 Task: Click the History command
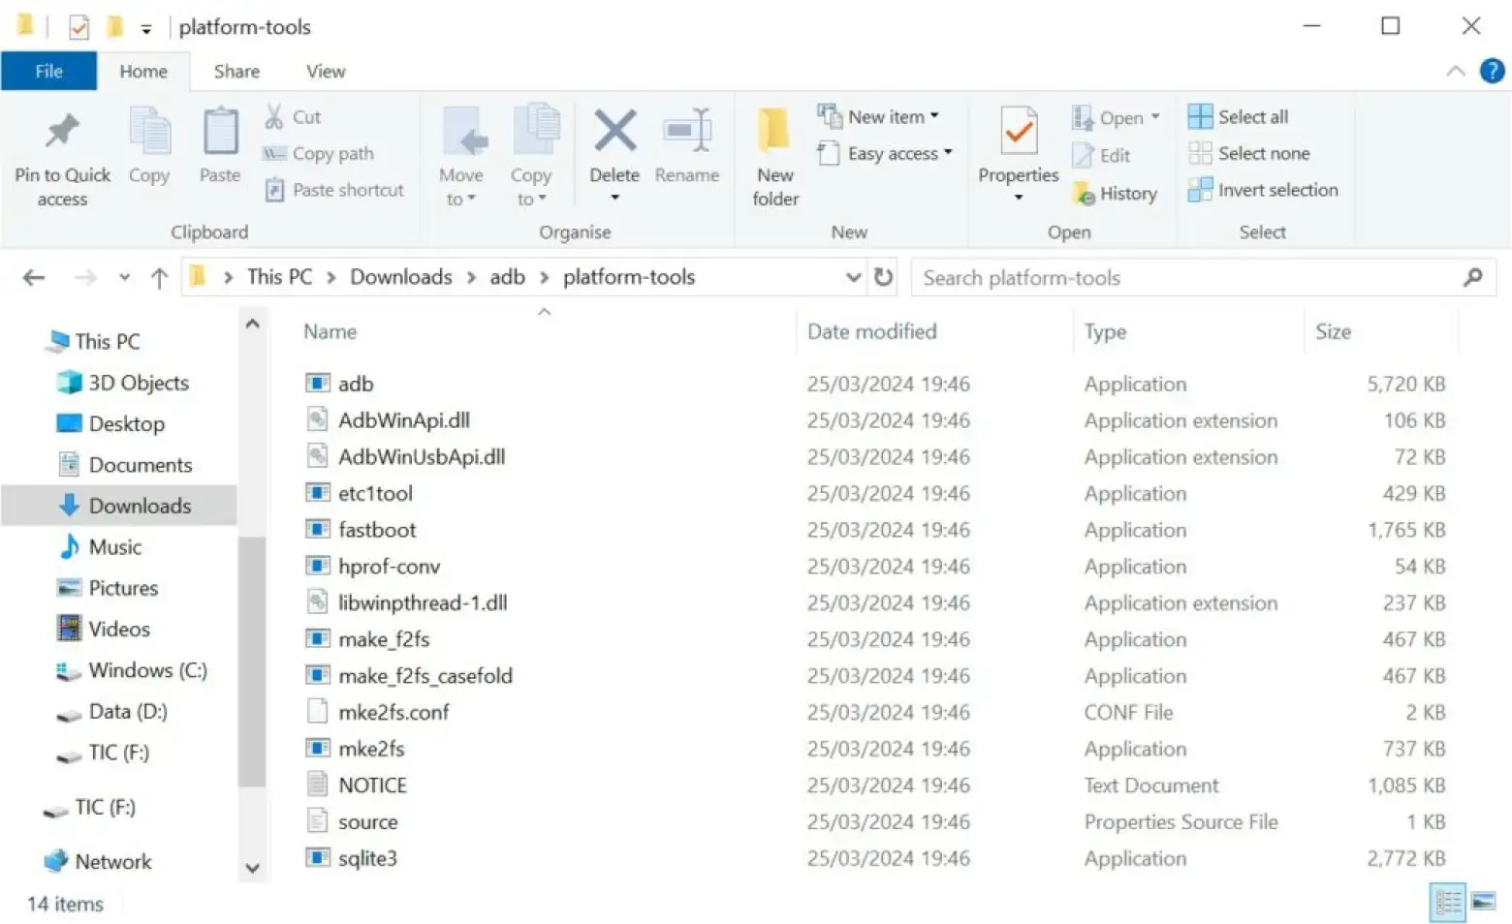(1115, 194)
